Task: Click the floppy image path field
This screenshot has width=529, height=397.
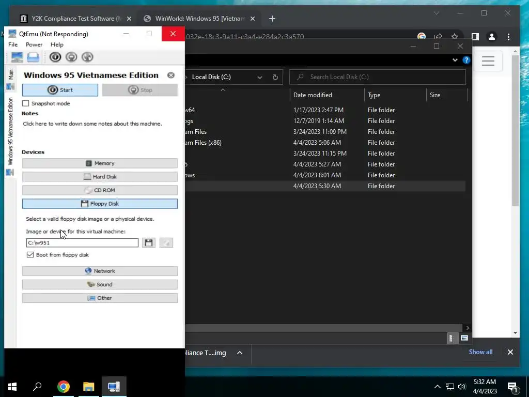Action: 82,243
